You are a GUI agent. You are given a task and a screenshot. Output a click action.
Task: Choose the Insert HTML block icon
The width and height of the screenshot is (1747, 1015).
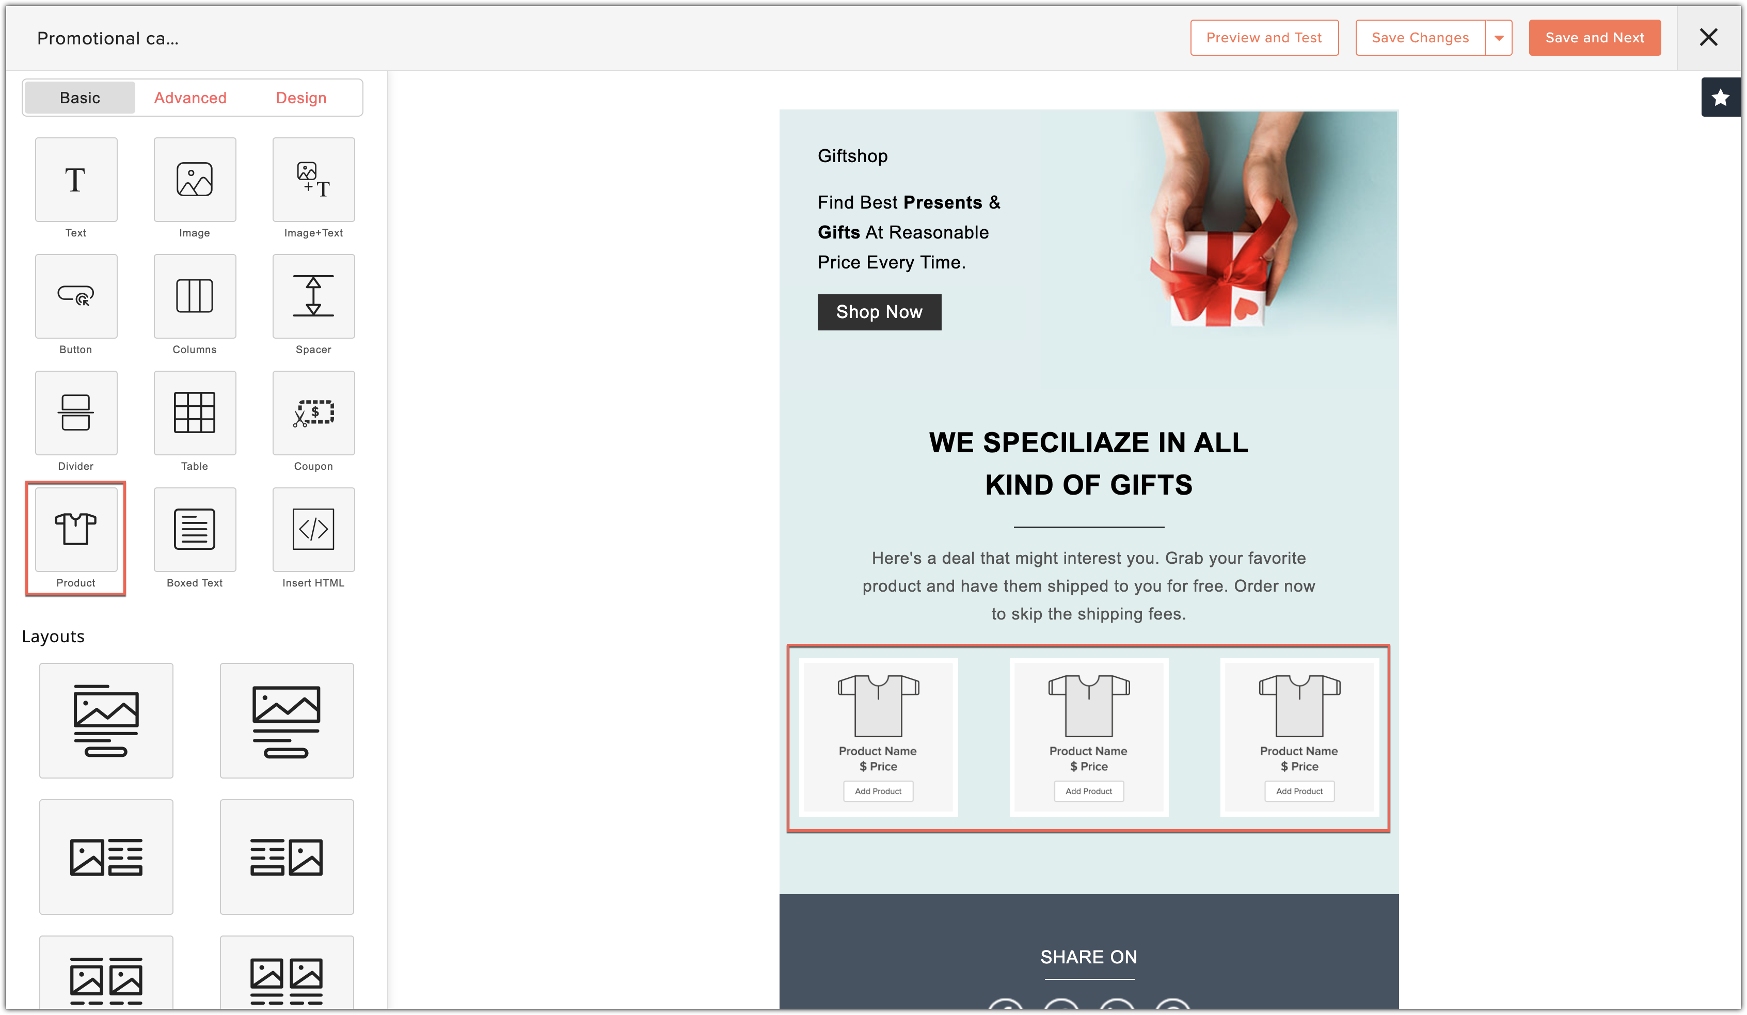(313, 530)
